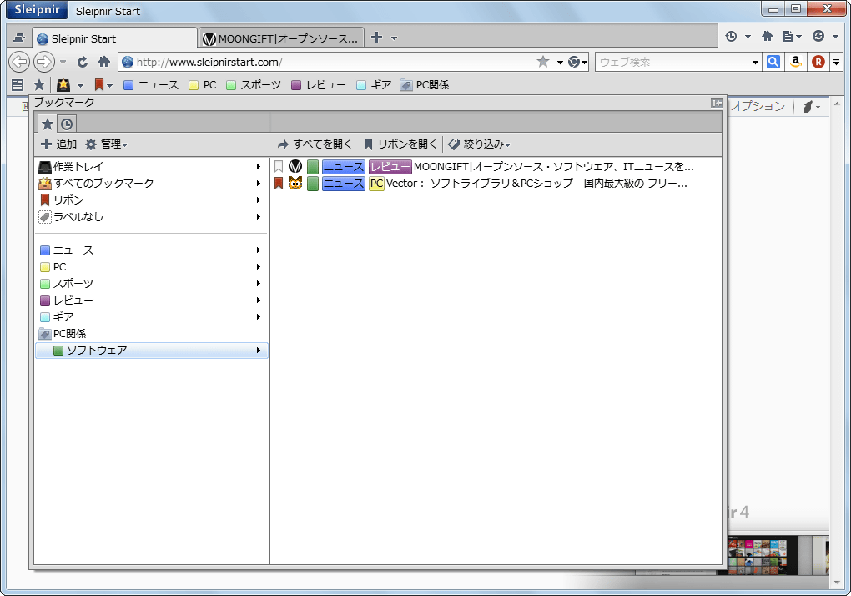Click purple レビュー tag on MOONGIFT row
This screenshot has height=596, width=851.
coord(390,167)
